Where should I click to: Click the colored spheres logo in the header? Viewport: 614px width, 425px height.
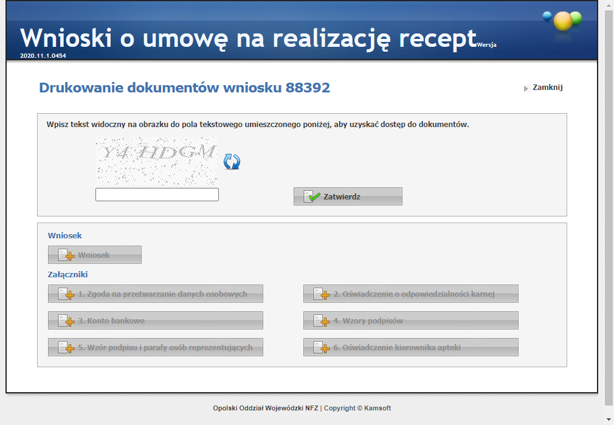click(x=562, y=21)
